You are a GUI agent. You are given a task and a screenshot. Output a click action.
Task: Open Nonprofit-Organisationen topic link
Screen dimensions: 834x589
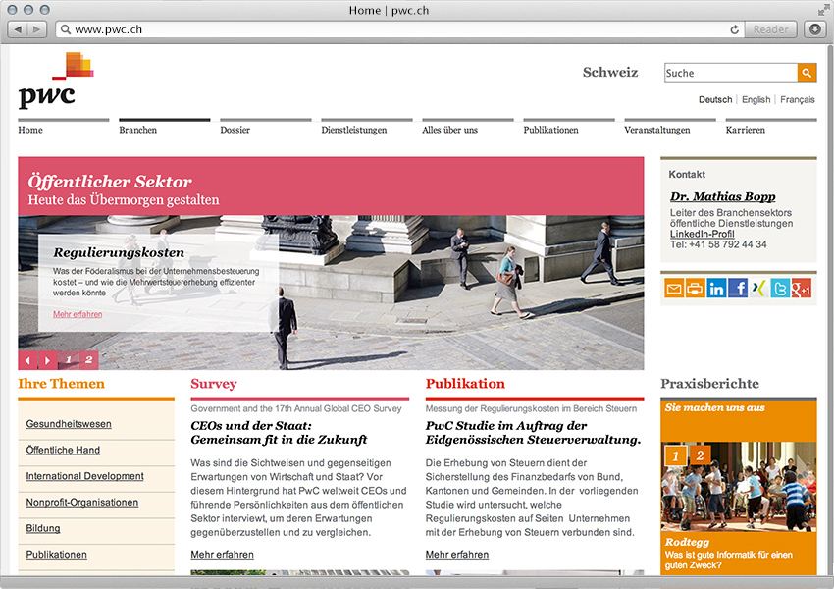(81, 503)
